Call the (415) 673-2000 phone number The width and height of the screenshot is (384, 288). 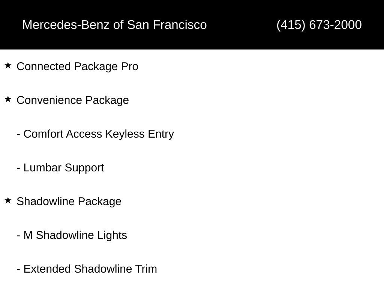(319, 25)
